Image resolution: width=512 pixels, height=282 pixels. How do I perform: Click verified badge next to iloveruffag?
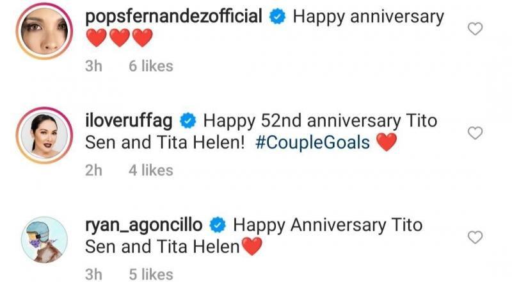[x=188, y=121]
